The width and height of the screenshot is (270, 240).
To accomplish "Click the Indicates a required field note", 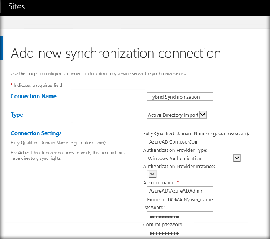I will tap(36, 85).
